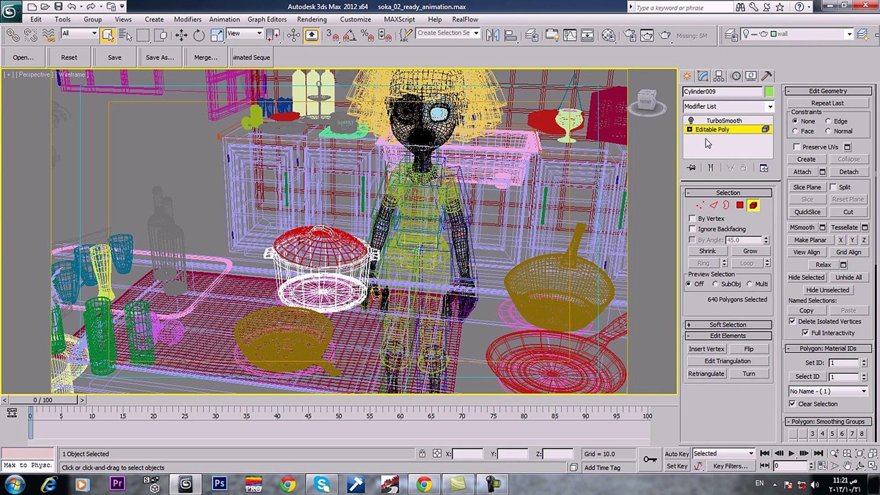The image size is (880, 495).
Task: Click the Attach button
Action: pos(802,172)
